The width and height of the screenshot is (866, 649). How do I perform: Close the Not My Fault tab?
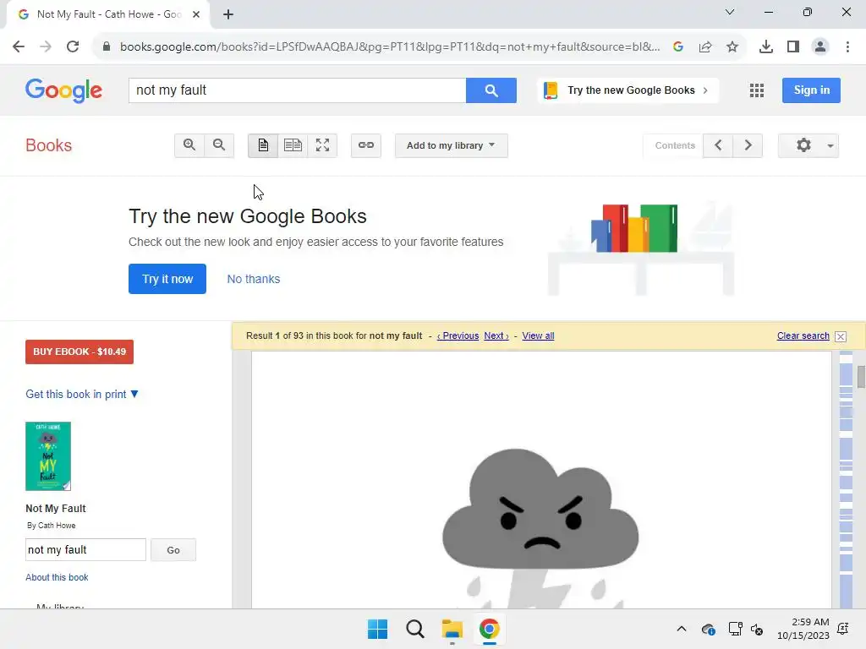(x=196, y=14)
